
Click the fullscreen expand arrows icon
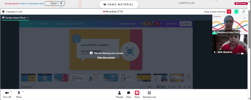(x=243, y=12)
